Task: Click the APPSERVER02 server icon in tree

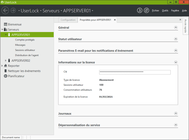Action: 9,61
